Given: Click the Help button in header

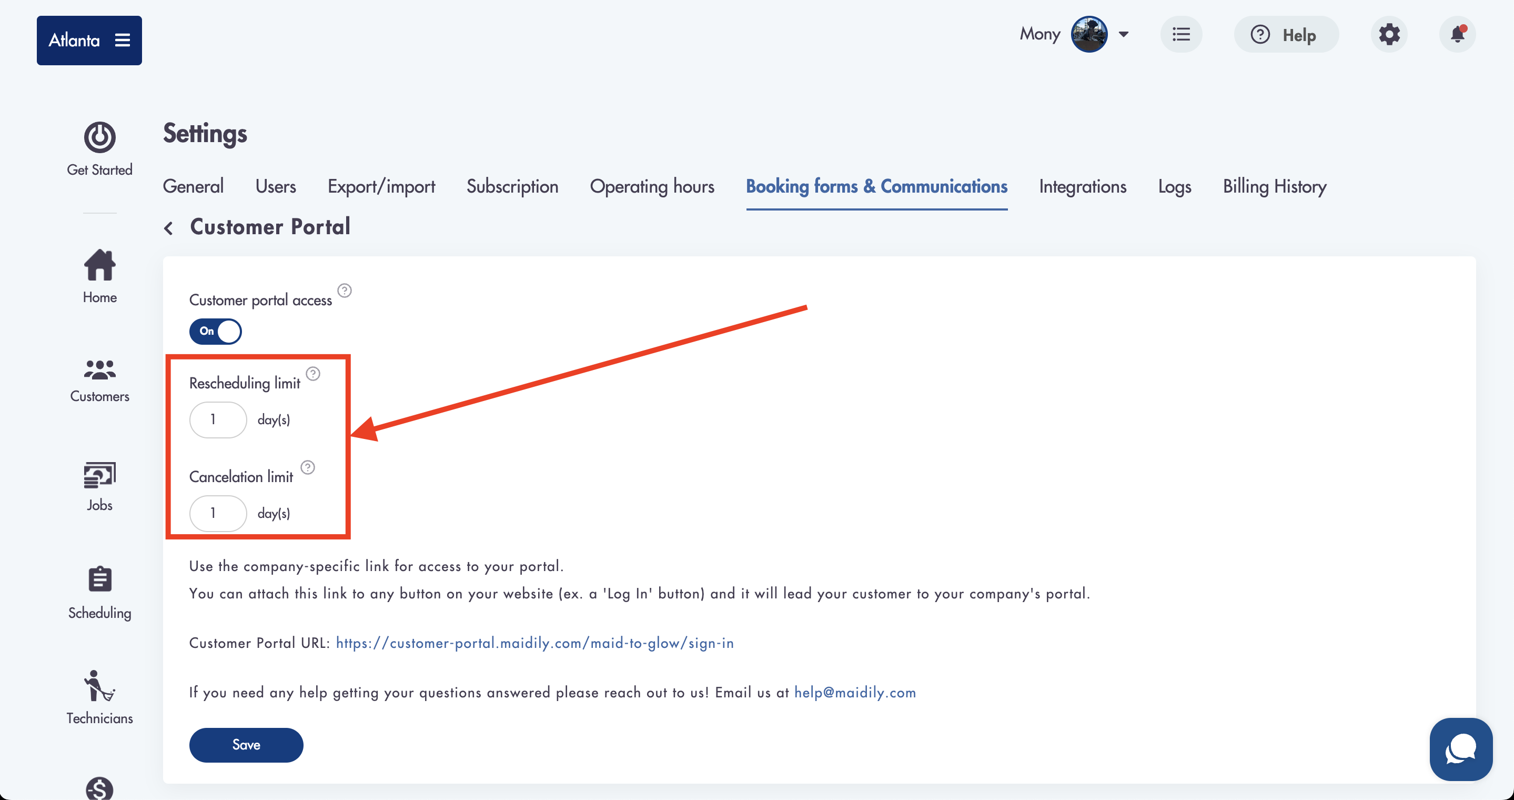Looking at the screenshot, I should click(1286, 35).
